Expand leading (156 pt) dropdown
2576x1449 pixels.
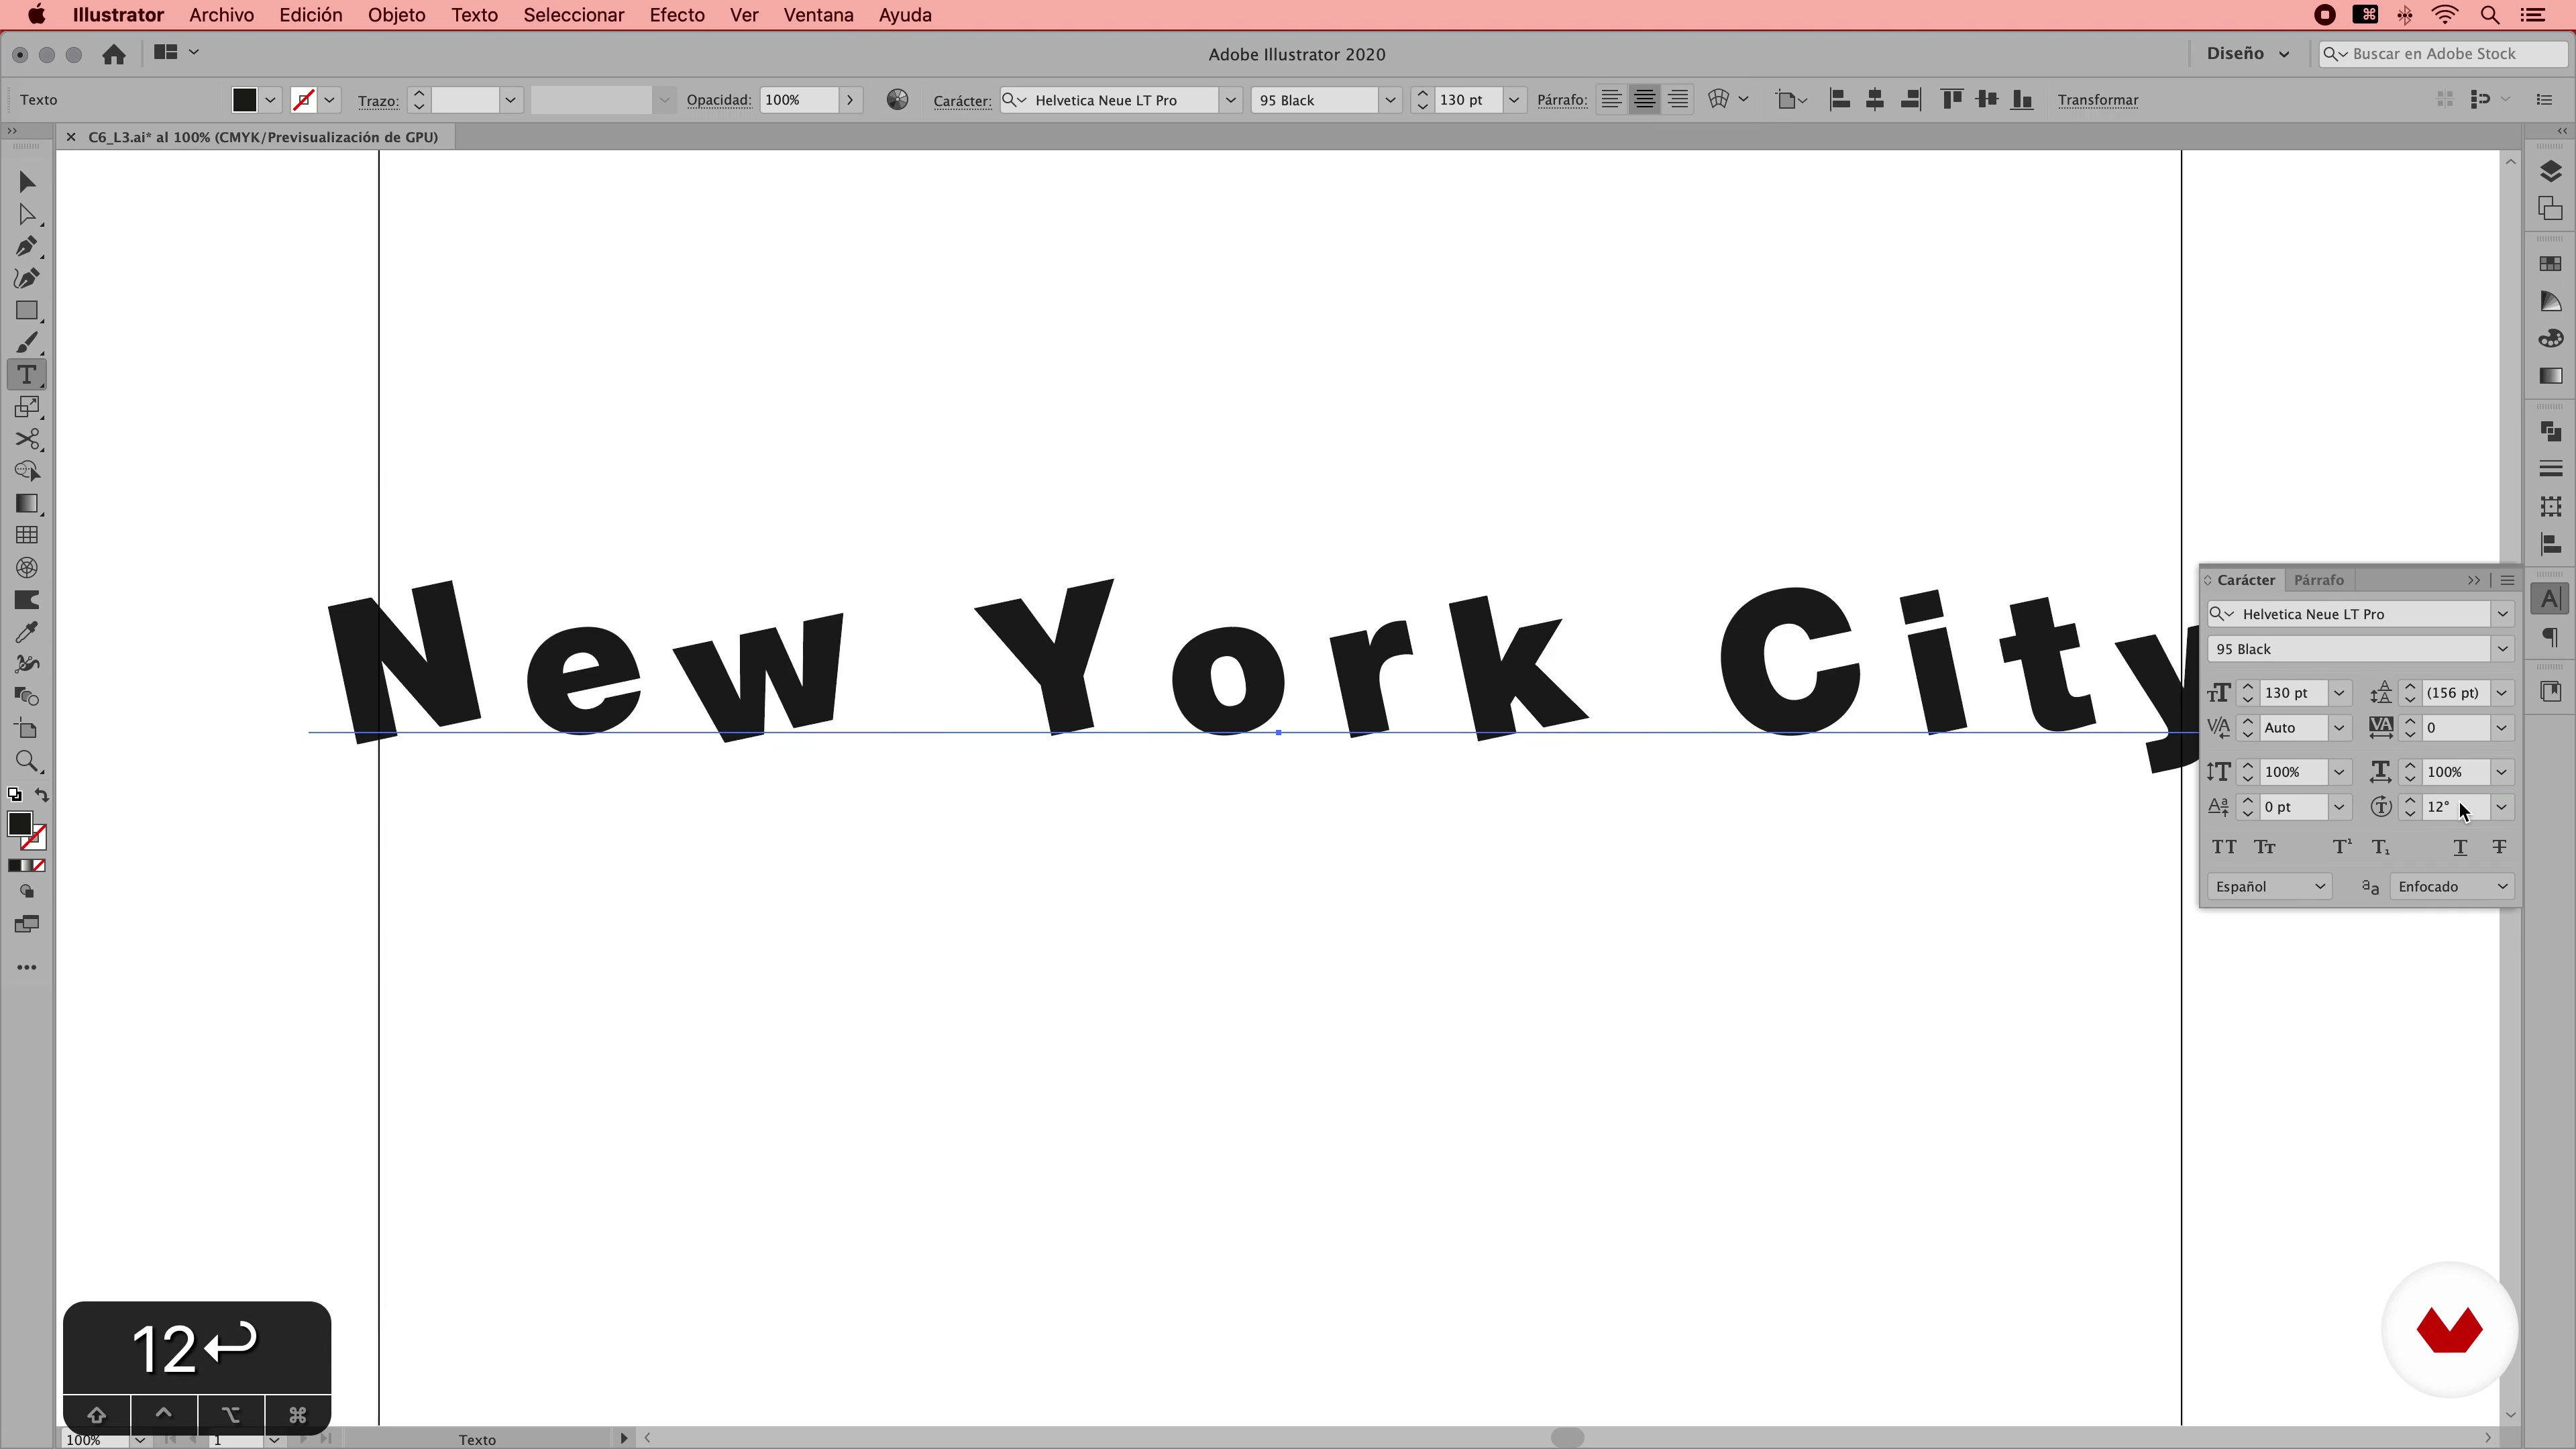pyautogui.click(x=2501, y=693)
